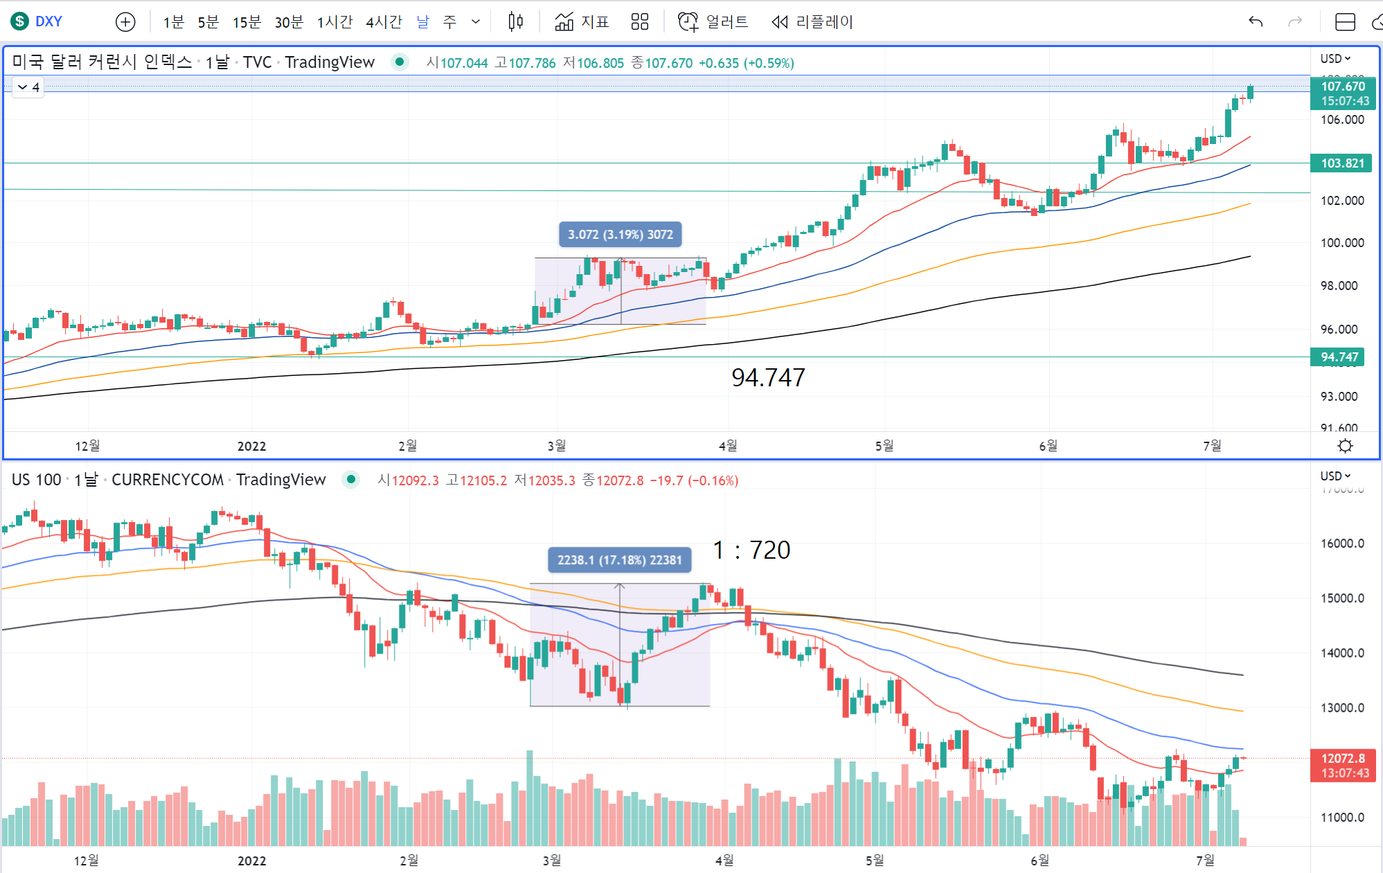Toggle US 100 market status dot
The width and height of the screenshot is (1383, 873).
[351, 479]
